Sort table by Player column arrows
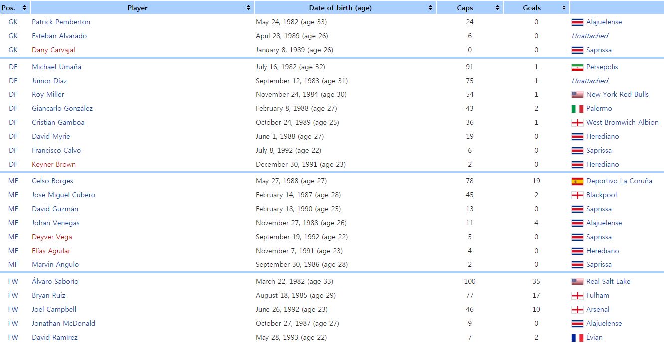The image size is (664, 345). coord(248,8)
